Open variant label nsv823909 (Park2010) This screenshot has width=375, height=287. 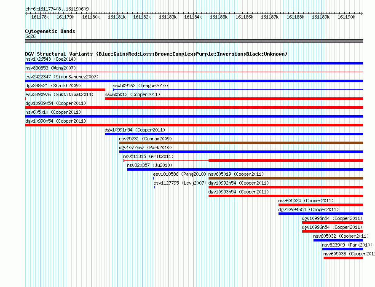pyautogui.click(x=347, y=245)
